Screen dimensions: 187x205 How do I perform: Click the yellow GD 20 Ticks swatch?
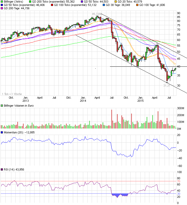click(x=116, y=2)
